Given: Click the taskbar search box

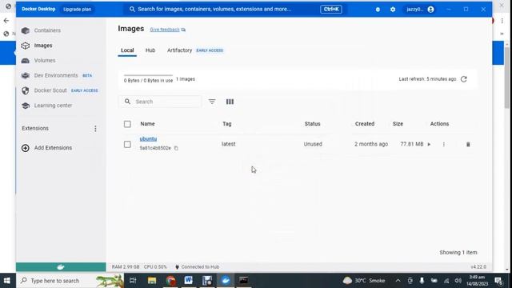Looking at the screenshot, I should pyautogui.click(x=70, y=281).
